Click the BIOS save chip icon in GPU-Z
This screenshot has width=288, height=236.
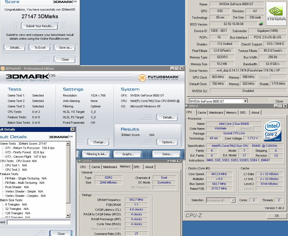click(x=261, y=24)
